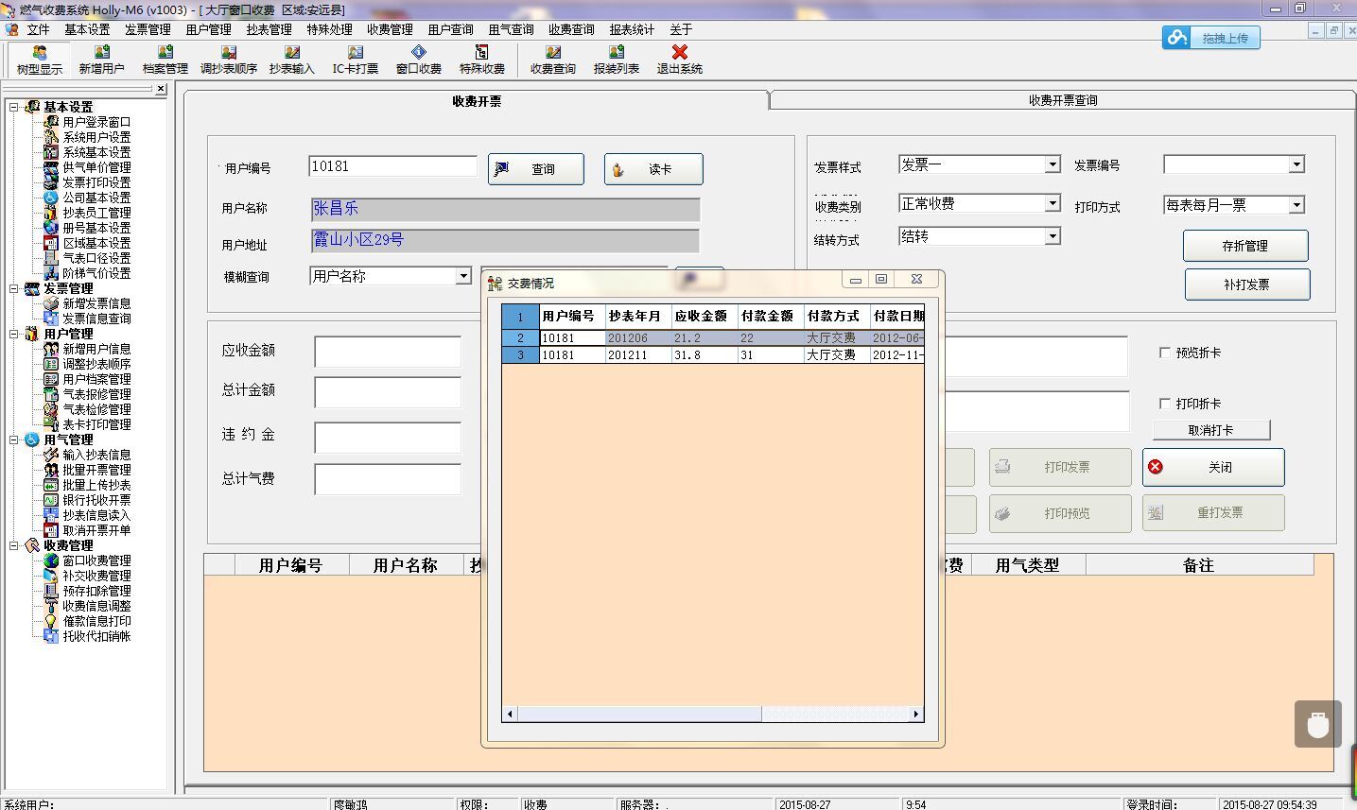The height and width of the screenshot is (810, 1357).
Task: Tick the 打印折卡 checkbox
Action: 1165,404
